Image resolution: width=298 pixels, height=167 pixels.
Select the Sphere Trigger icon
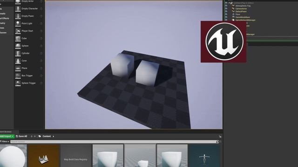point(18,83)
